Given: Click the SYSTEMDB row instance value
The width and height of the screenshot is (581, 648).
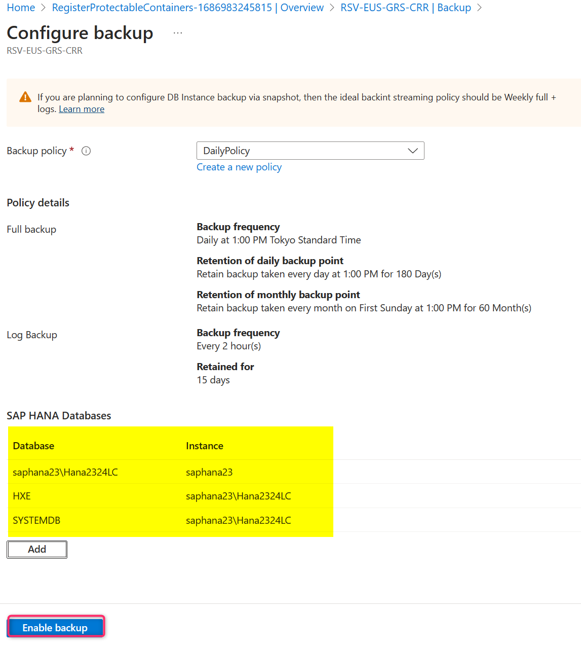Looking at the screenshot, I should (x=239, y=521).
